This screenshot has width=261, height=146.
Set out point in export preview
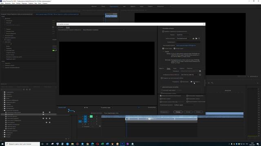pyautogui.click(x=87, y=107)
